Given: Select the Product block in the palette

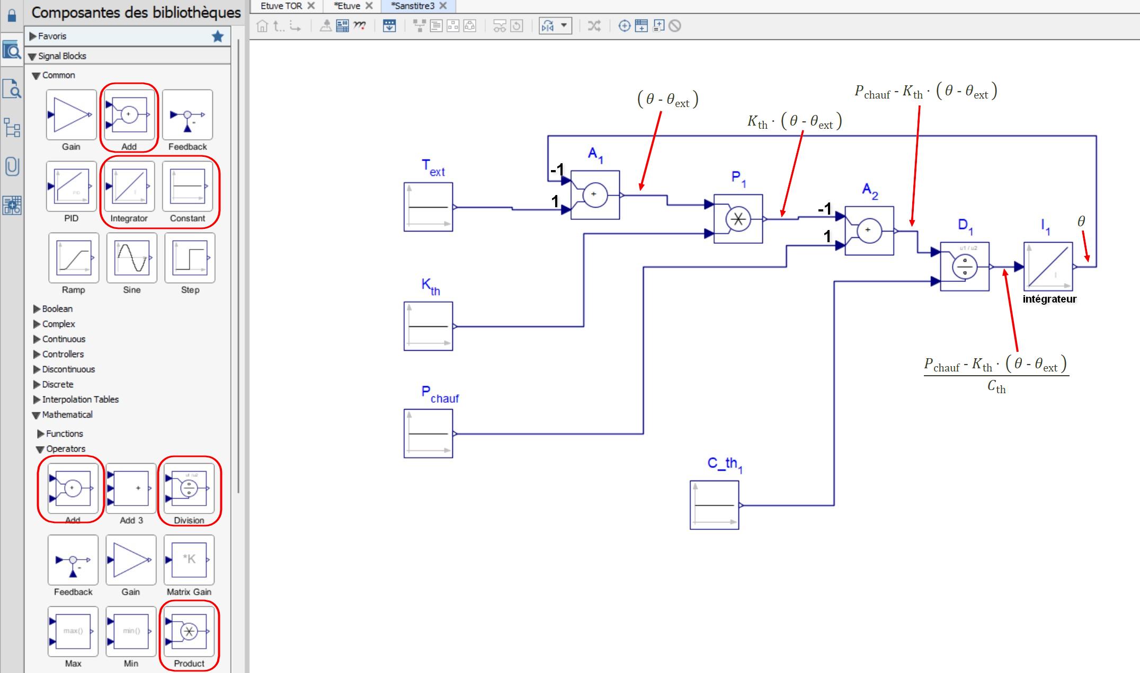Looking at the screenshot, I should coord(189,631).
